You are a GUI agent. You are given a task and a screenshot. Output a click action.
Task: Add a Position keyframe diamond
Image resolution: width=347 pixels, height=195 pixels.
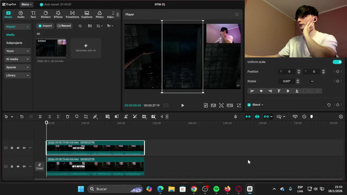pos(338,71)
